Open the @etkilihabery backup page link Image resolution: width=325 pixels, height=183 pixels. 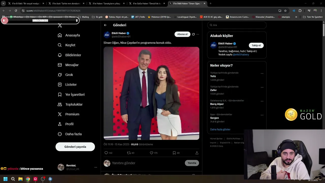coord(241,55)
